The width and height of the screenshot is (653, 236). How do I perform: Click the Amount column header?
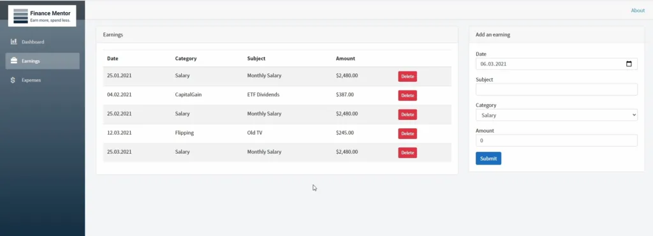(346, 59)
